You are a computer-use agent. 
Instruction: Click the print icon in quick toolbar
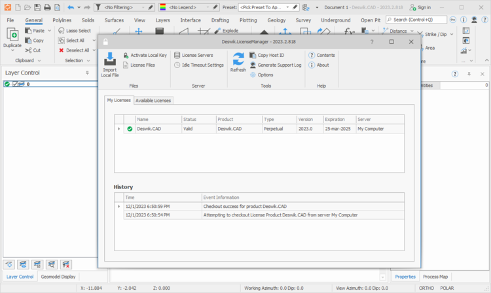pos(47,7)
